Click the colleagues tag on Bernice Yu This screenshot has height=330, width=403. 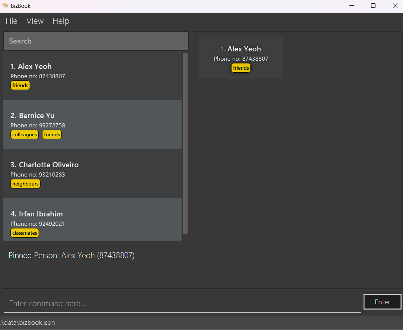coord(25,134)
